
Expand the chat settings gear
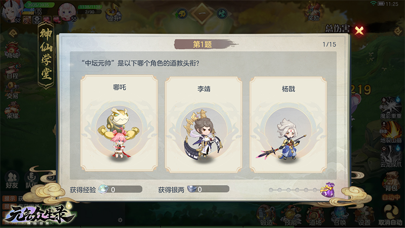(x=120, y=220)
